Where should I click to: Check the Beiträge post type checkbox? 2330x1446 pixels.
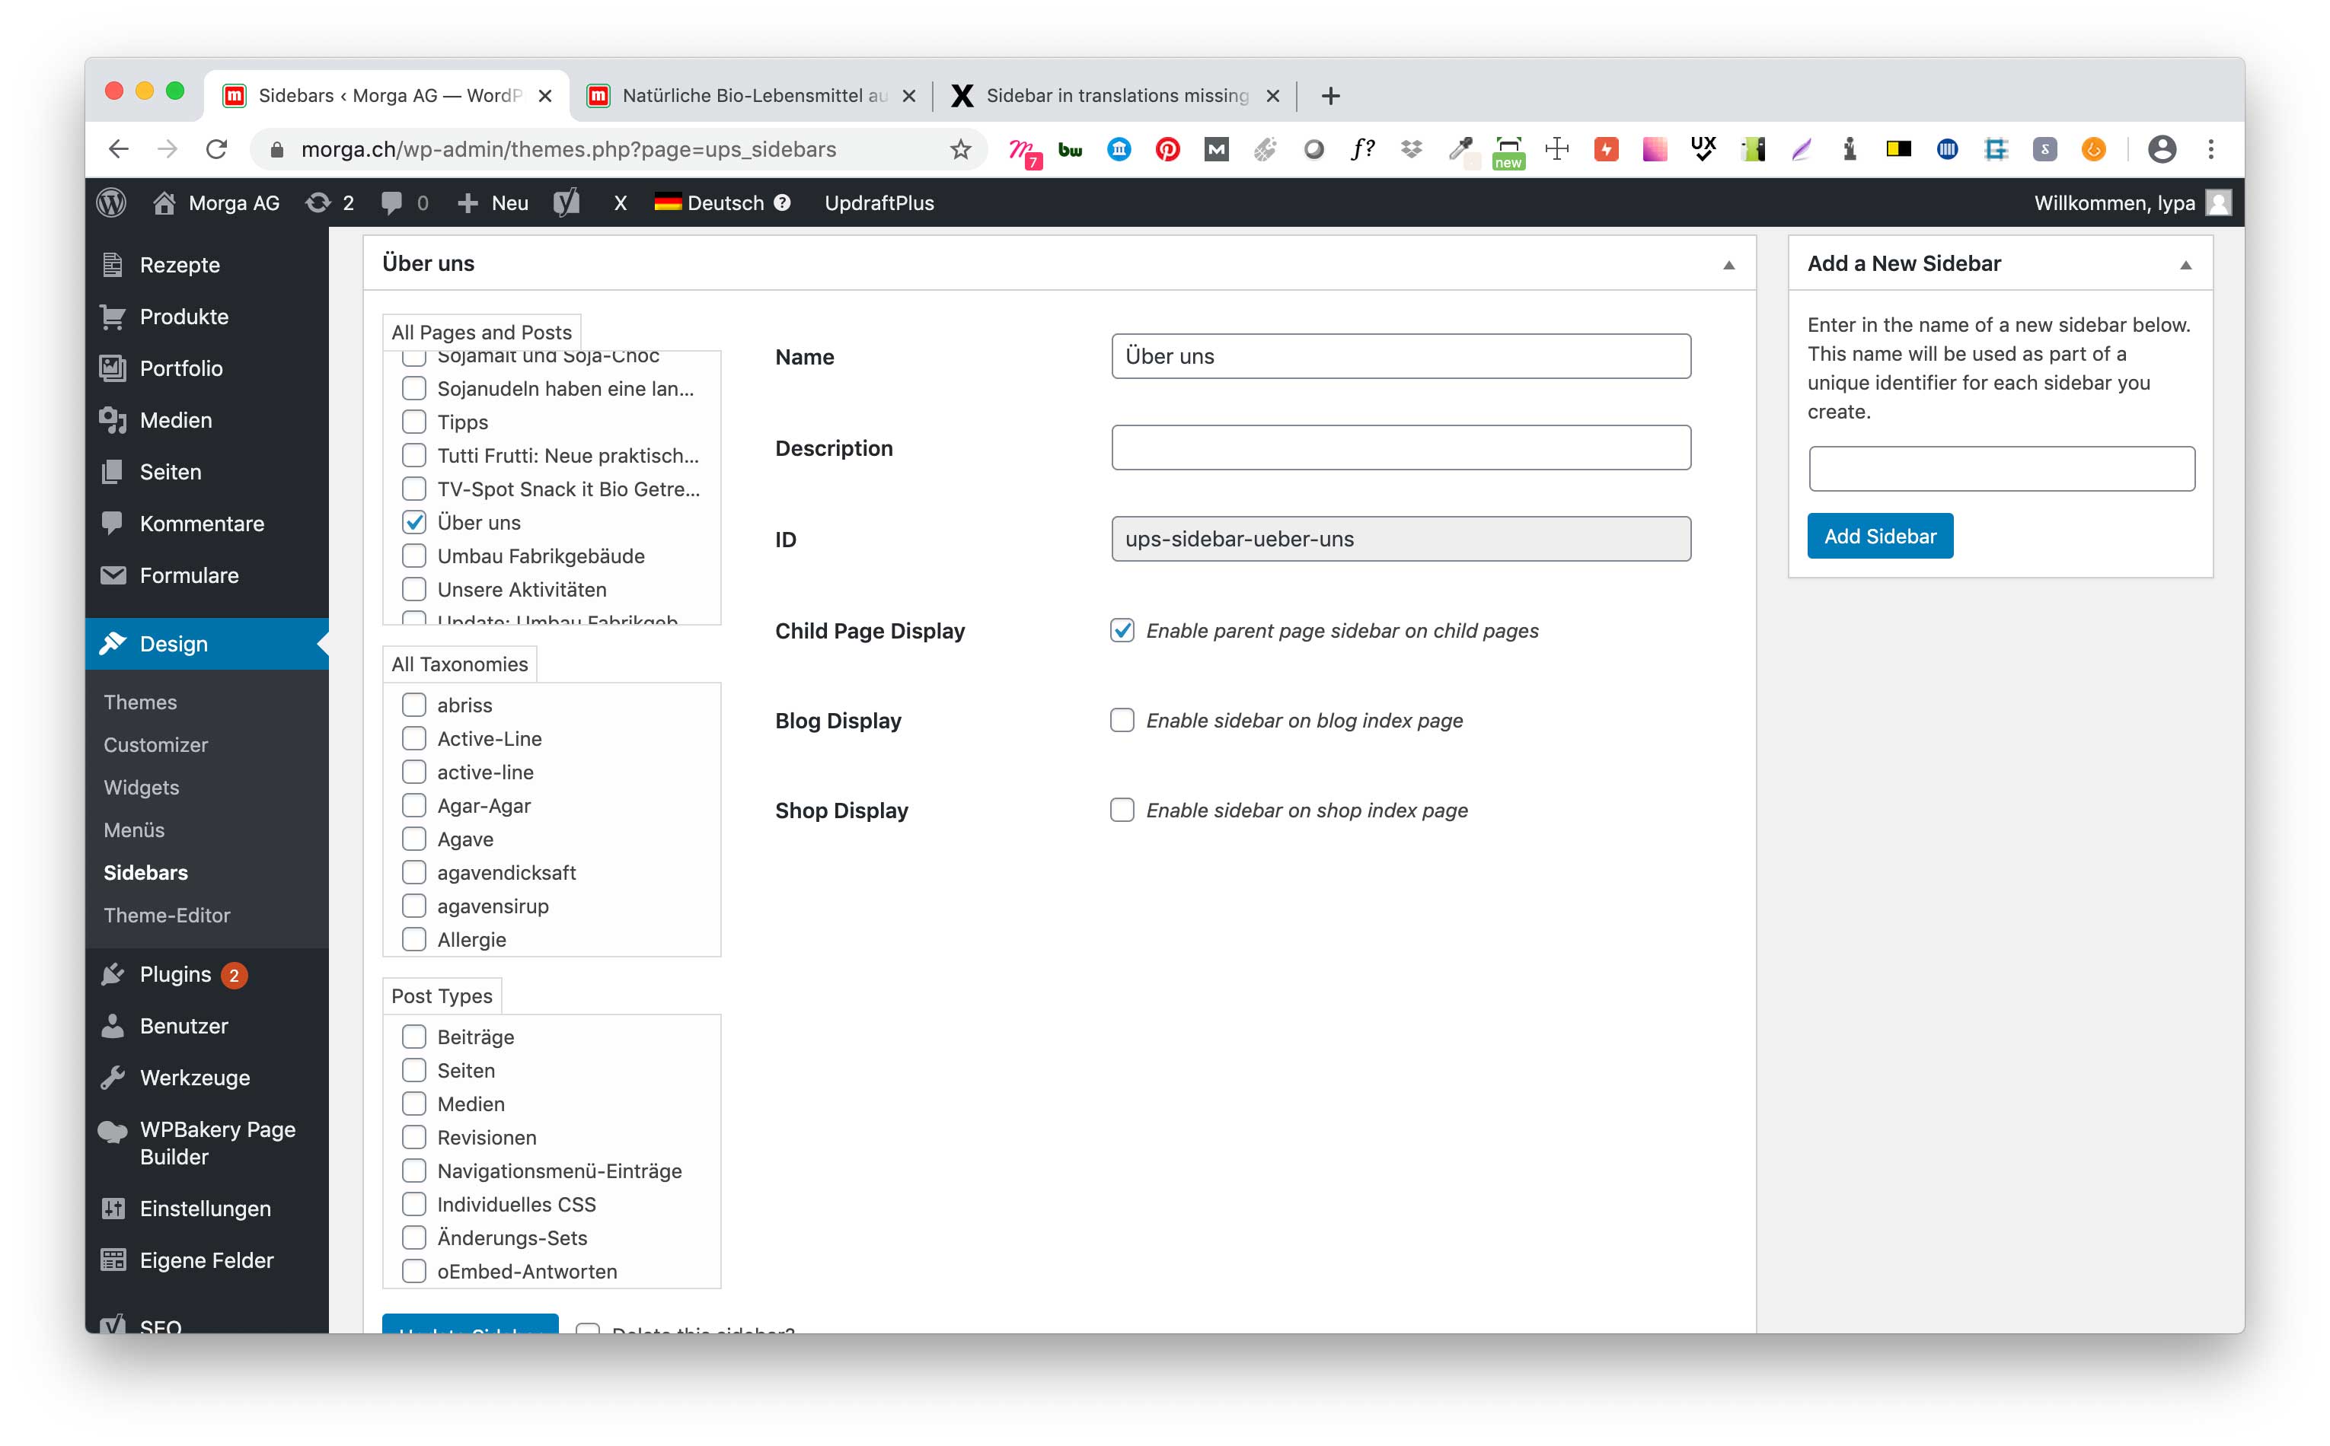click(x=413, y=1037)
